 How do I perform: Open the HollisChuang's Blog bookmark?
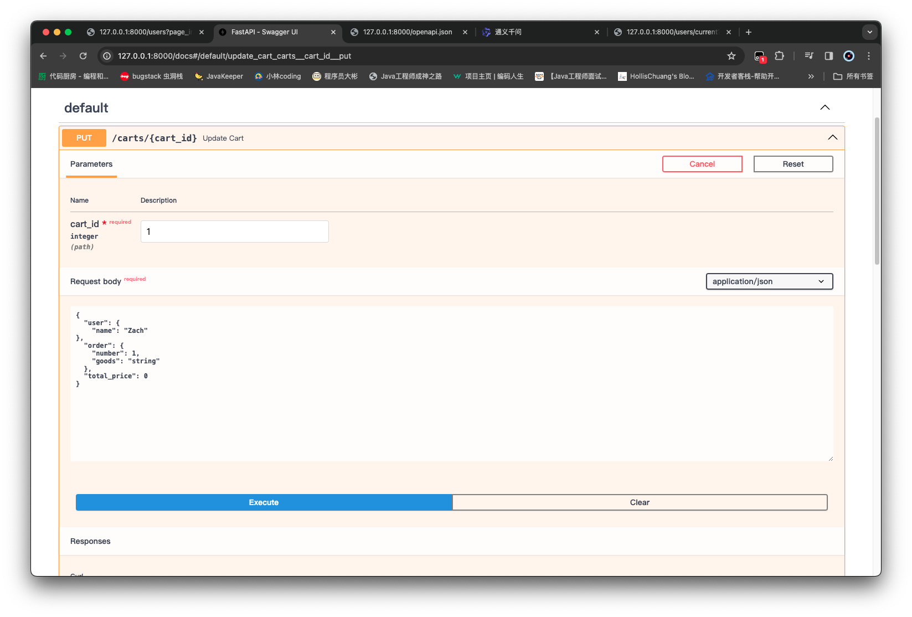656,76
